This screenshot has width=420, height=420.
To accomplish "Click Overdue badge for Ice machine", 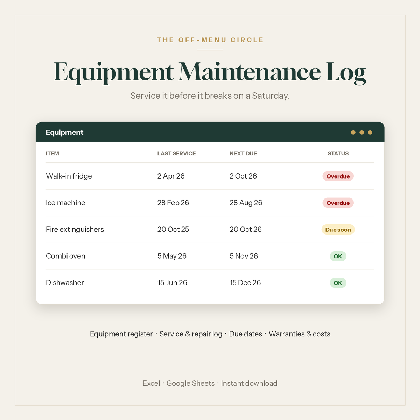I will 338,203.
